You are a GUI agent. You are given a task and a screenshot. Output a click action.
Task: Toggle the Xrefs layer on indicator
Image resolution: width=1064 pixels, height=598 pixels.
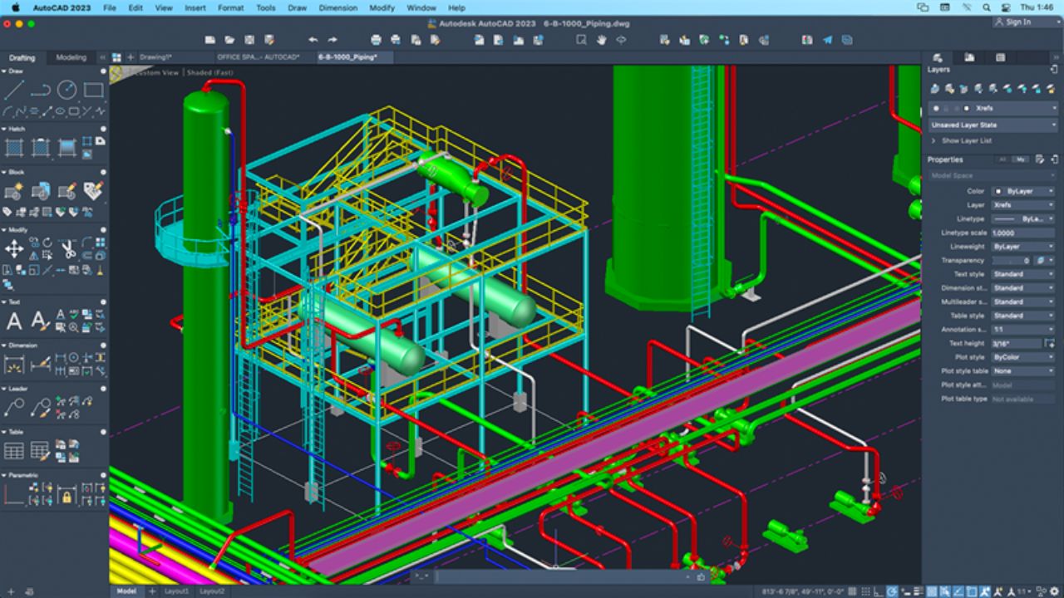tap(936, 109)
